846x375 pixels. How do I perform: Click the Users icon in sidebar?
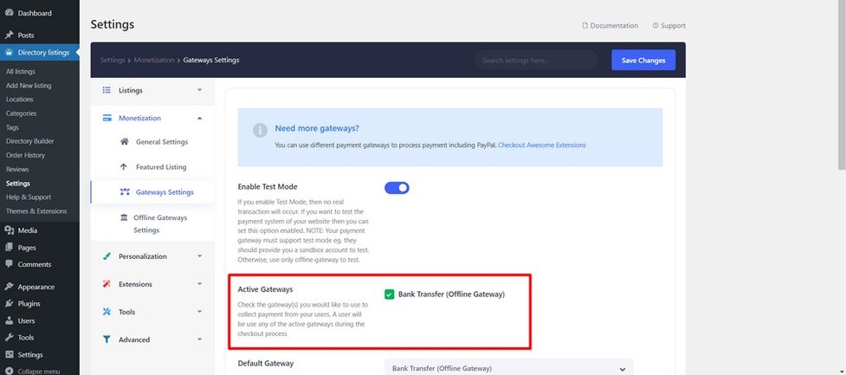tap(9, 320)
